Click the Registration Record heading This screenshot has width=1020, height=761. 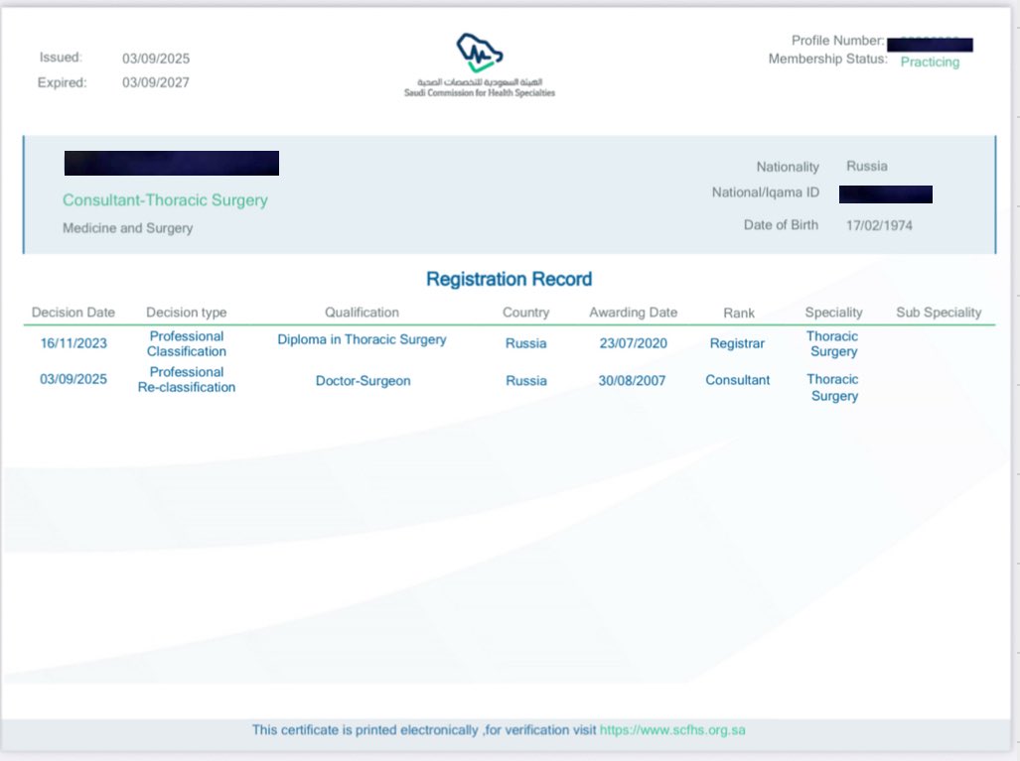coord(509,279)
